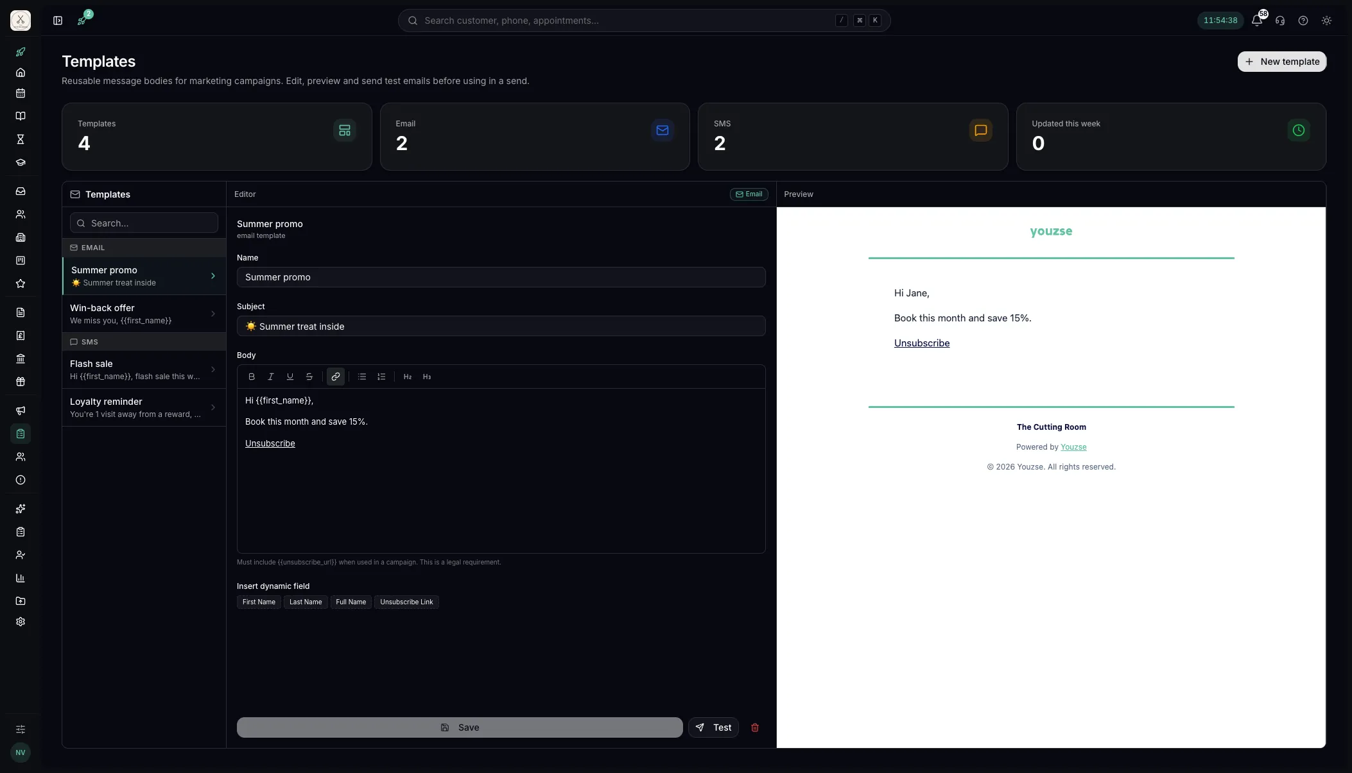The width and height of the screenshot is (1352, 773).
Task: Select the Summer promo template
Action: pyautogui.click(x=144, y=276)
